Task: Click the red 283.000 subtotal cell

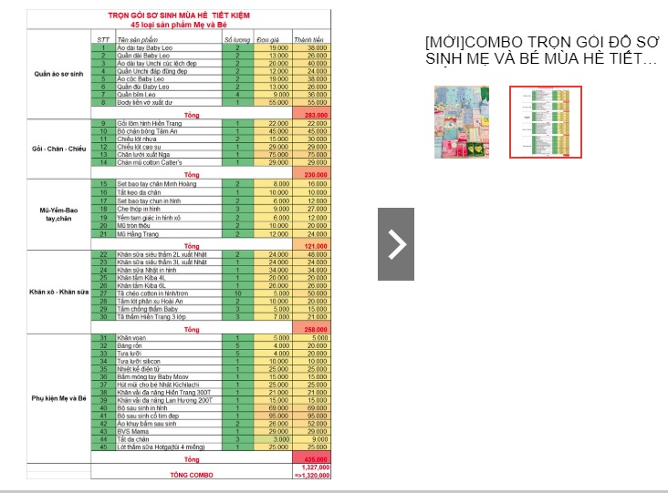Action: coord(312,115)
